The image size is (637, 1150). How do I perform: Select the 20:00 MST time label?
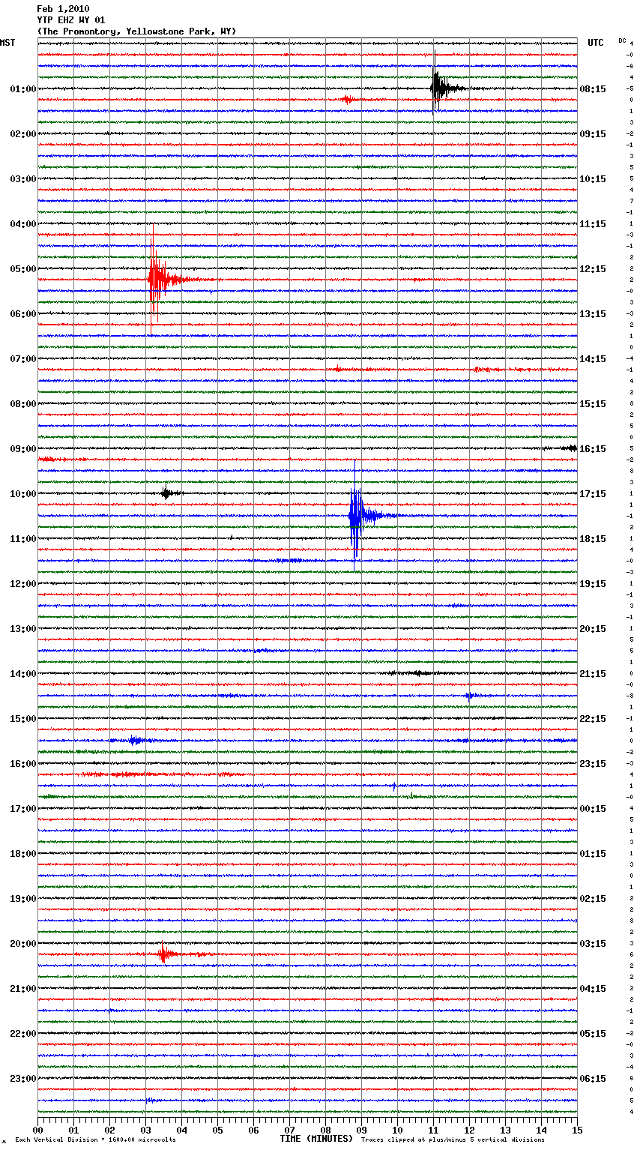[x=23, y=944]
